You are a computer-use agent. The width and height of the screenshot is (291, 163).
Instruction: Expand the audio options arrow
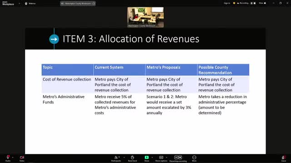tap(13, 158)
